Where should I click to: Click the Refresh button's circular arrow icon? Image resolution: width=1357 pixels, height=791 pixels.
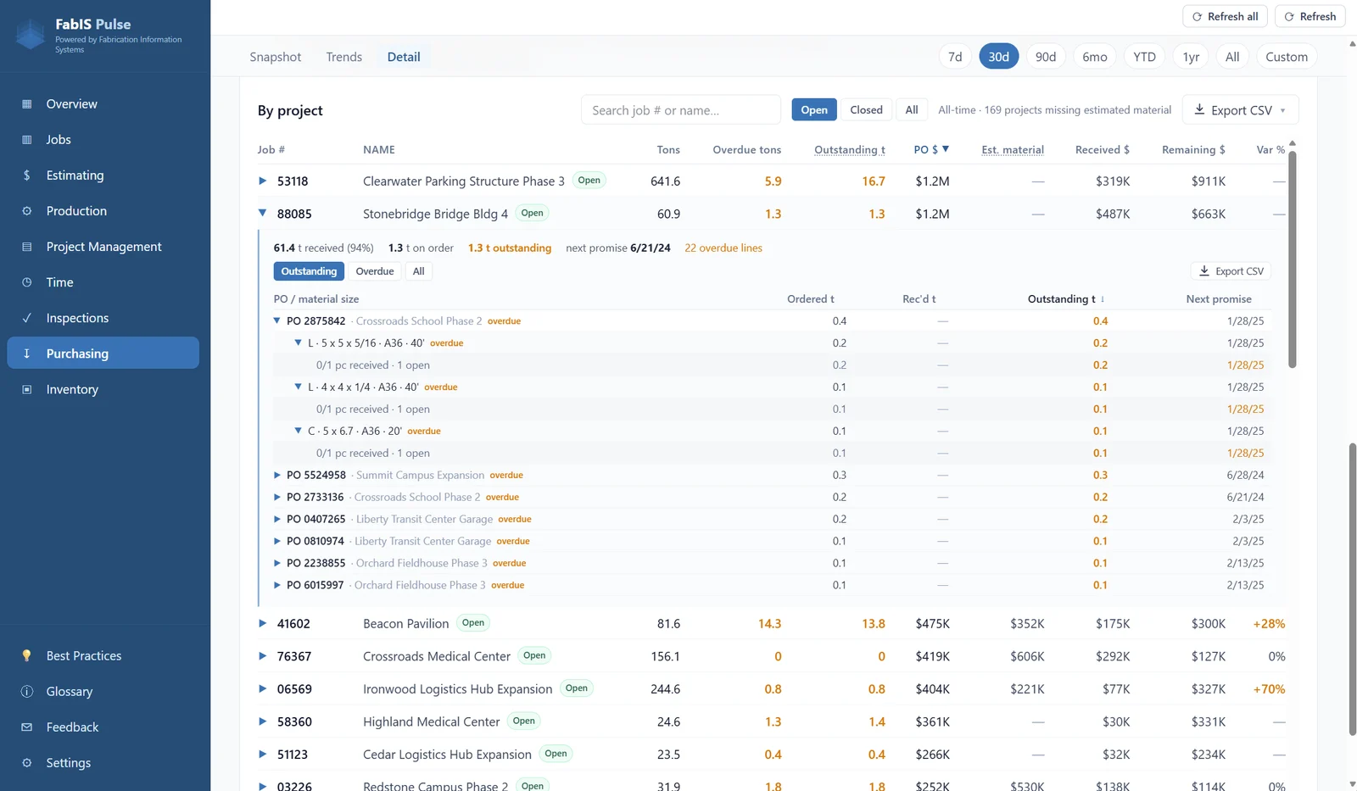[1289, 16]
